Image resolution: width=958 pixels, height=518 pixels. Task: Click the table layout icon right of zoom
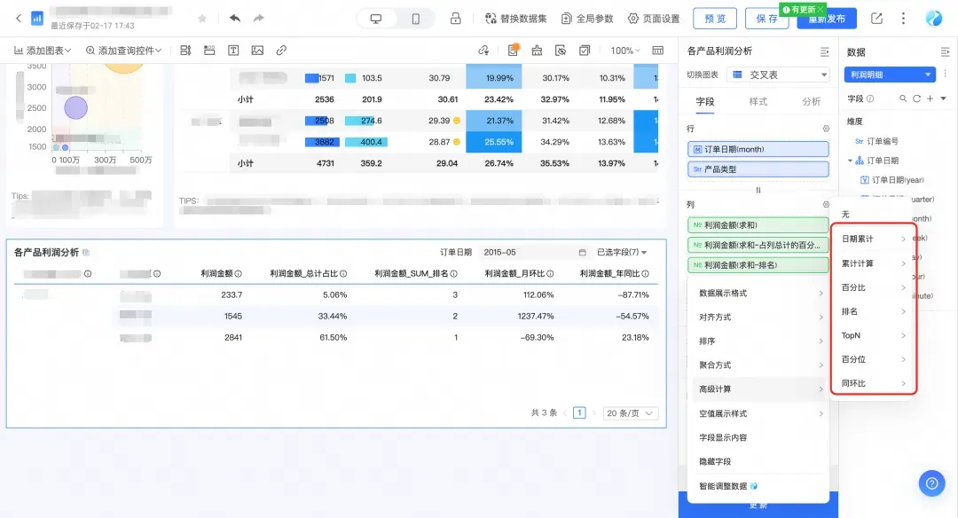pyautogui.click(x=658, y=50)
